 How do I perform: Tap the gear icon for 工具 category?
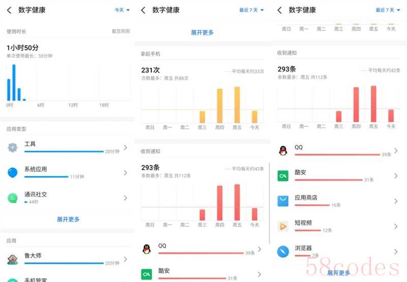click(x=12, y=148)
